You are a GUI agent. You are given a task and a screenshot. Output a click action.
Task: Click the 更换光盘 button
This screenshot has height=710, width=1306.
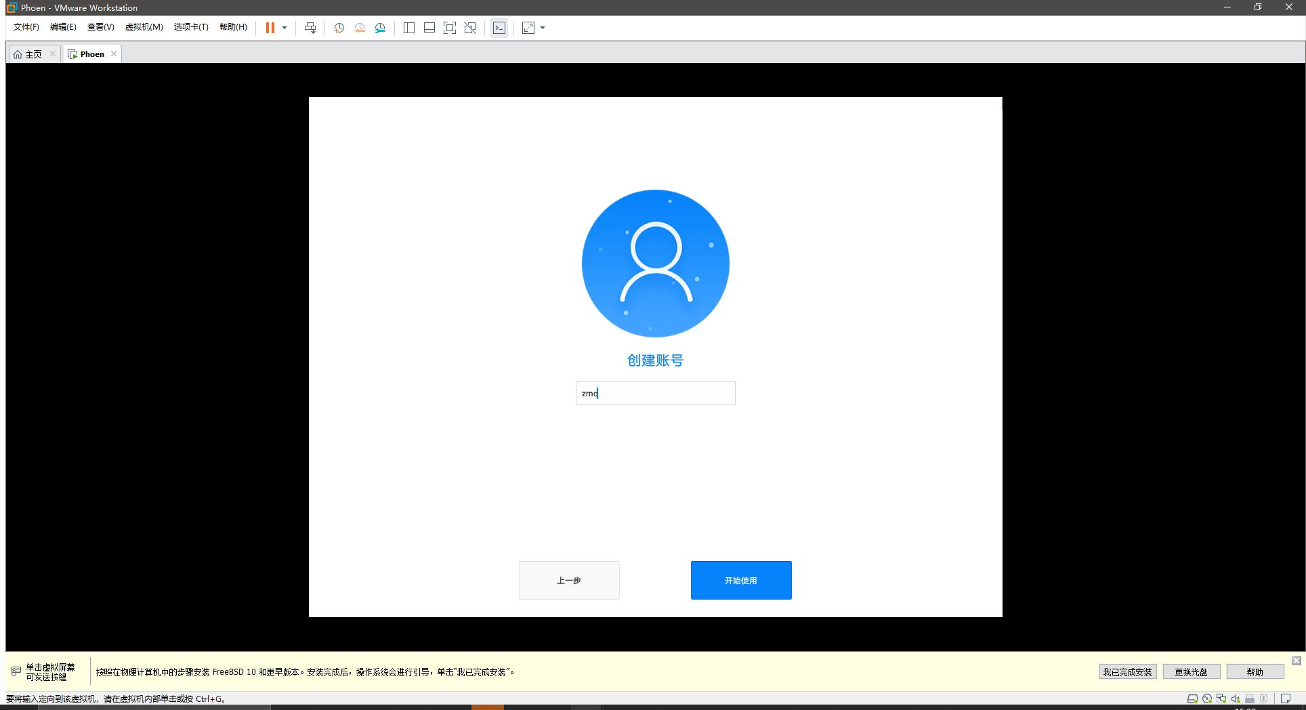point(1191,671)
